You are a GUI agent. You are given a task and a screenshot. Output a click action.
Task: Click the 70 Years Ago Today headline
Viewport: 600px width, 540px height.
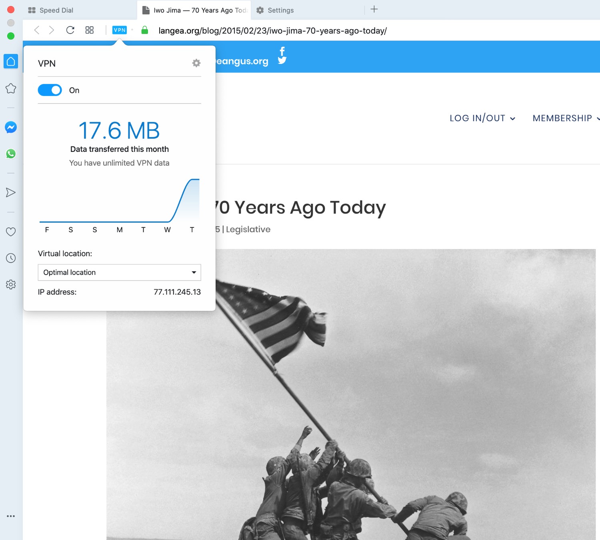[x=300, y=207]
